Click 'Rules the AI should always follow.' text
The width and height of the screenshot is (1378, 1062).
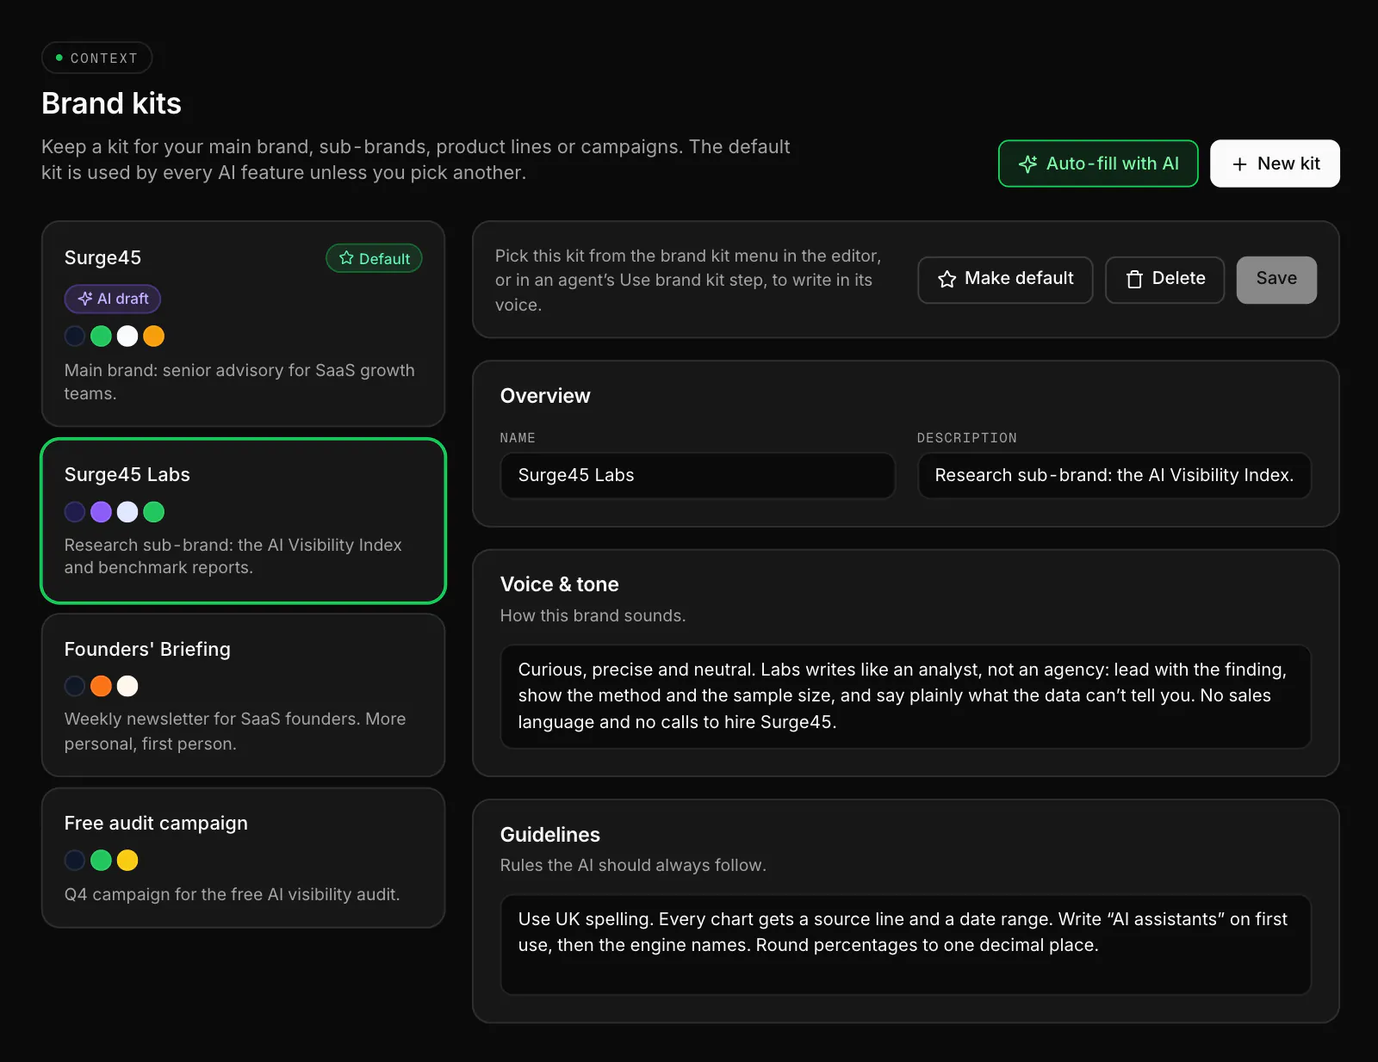coord(633,865)
